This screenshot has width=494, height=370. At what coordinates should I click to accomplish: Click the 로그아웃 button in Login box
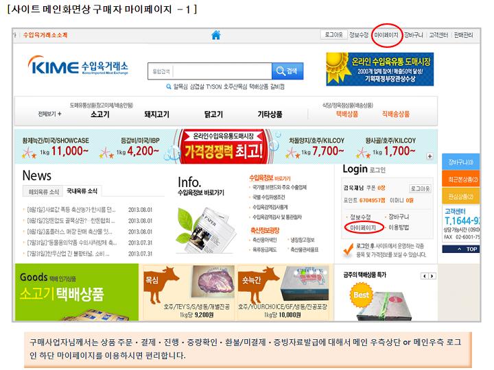(421, 189)
